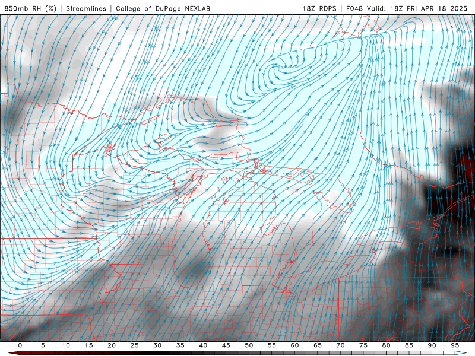475x356 pixels.
Task: Select the "18Z RDPS" model run label
Action: pos(319,8)
